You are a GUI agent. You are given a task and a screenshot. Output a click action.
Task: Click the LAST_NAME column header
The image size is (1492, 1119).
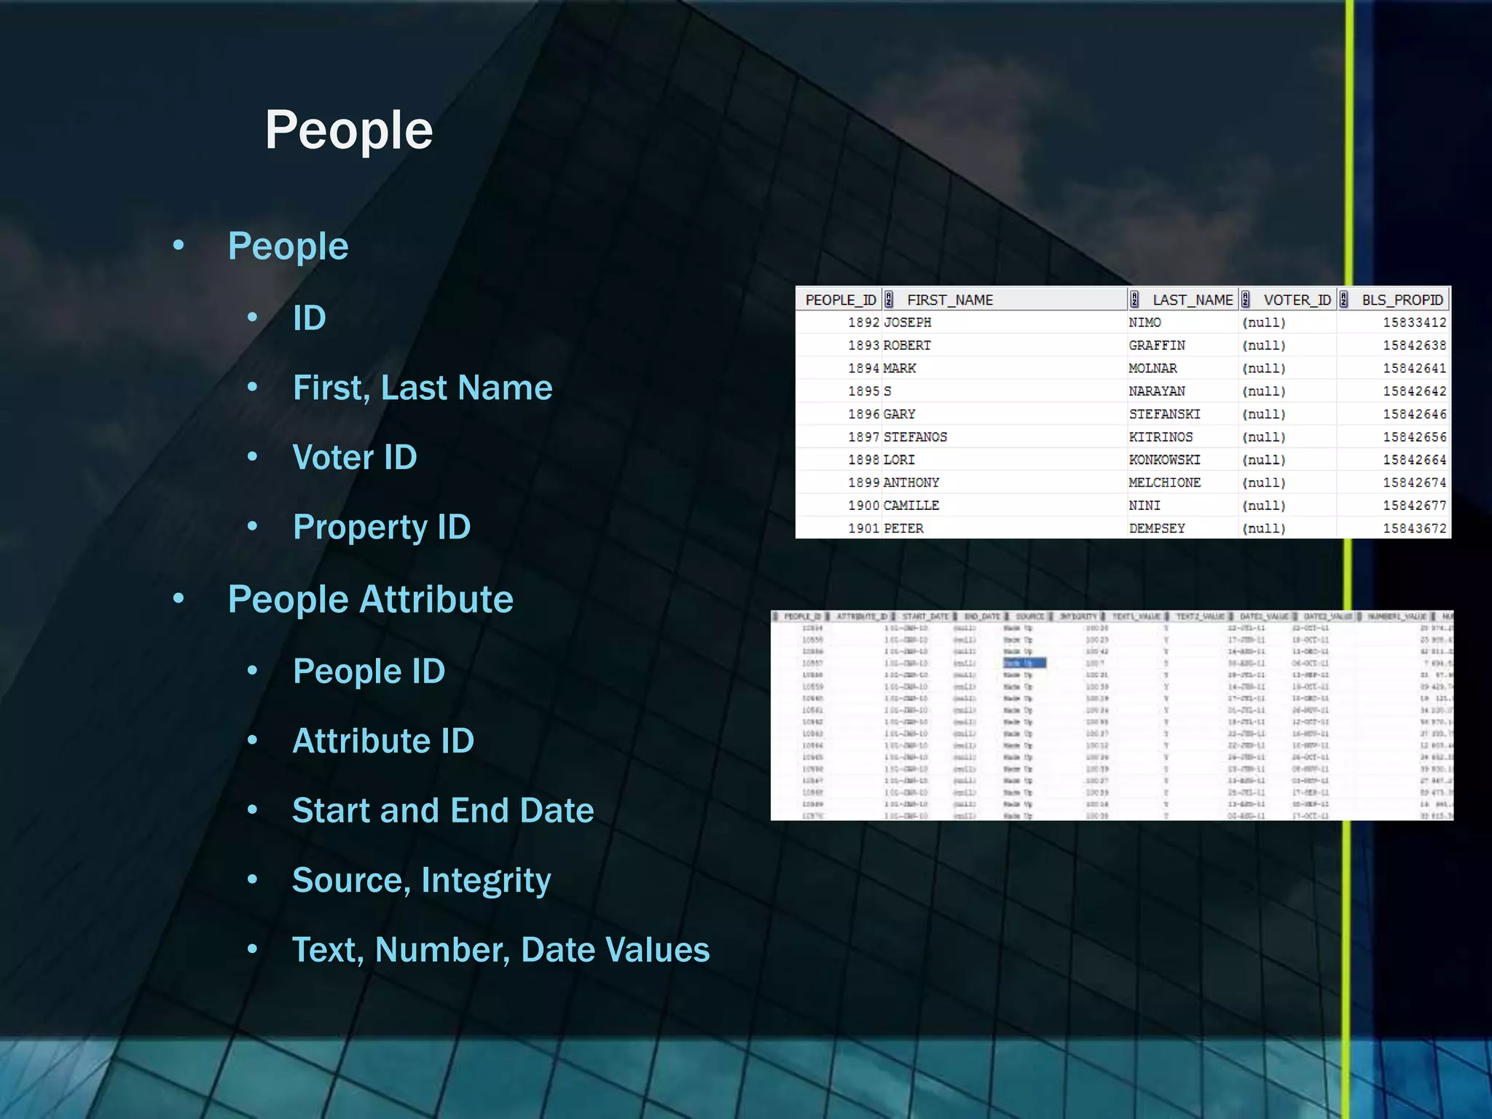[x=1192, y=299]
